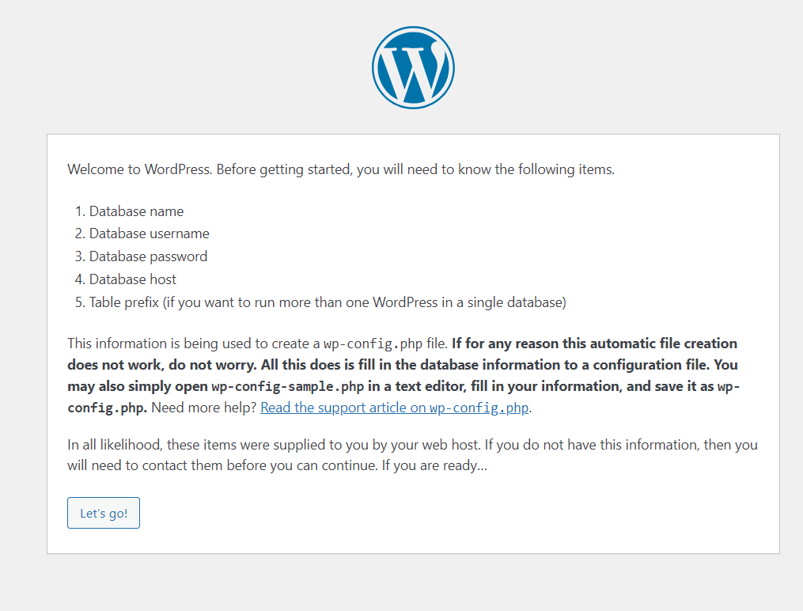Open the wp-config.php support article link

394,408
